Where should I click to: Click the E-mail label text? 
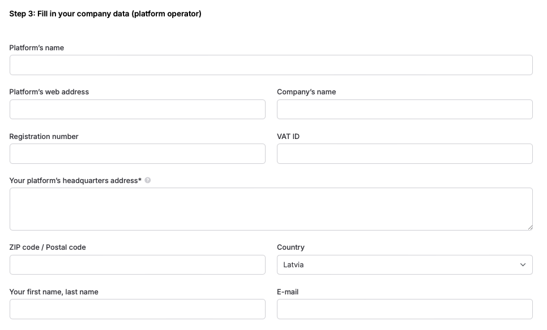(x=288, y=292)
